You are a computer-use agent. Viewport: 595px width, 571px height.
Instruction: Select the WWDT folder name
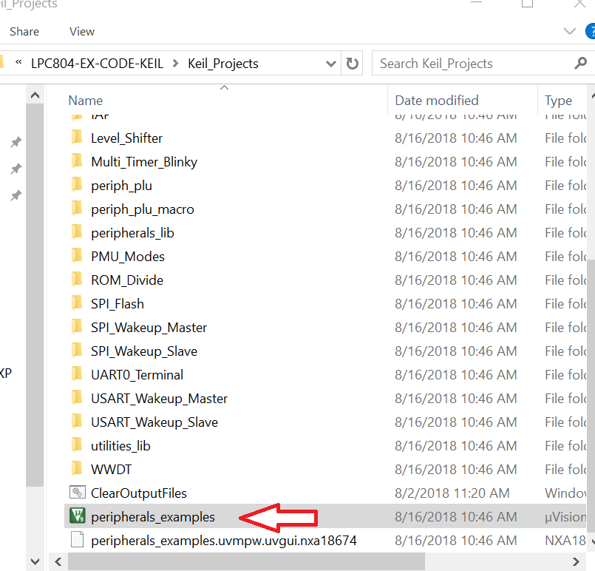(x=111, y=470)
